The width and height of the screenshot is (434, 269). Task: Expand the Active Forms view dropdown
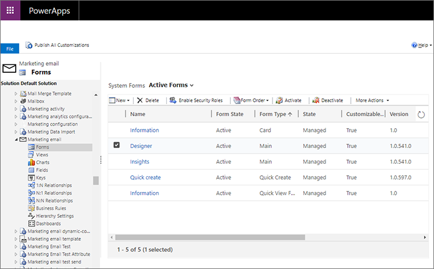click(x=192, y=85)
